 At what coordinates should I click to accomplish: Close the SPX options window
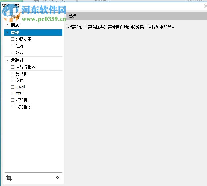pyautogui.click(x=205, y=6)
